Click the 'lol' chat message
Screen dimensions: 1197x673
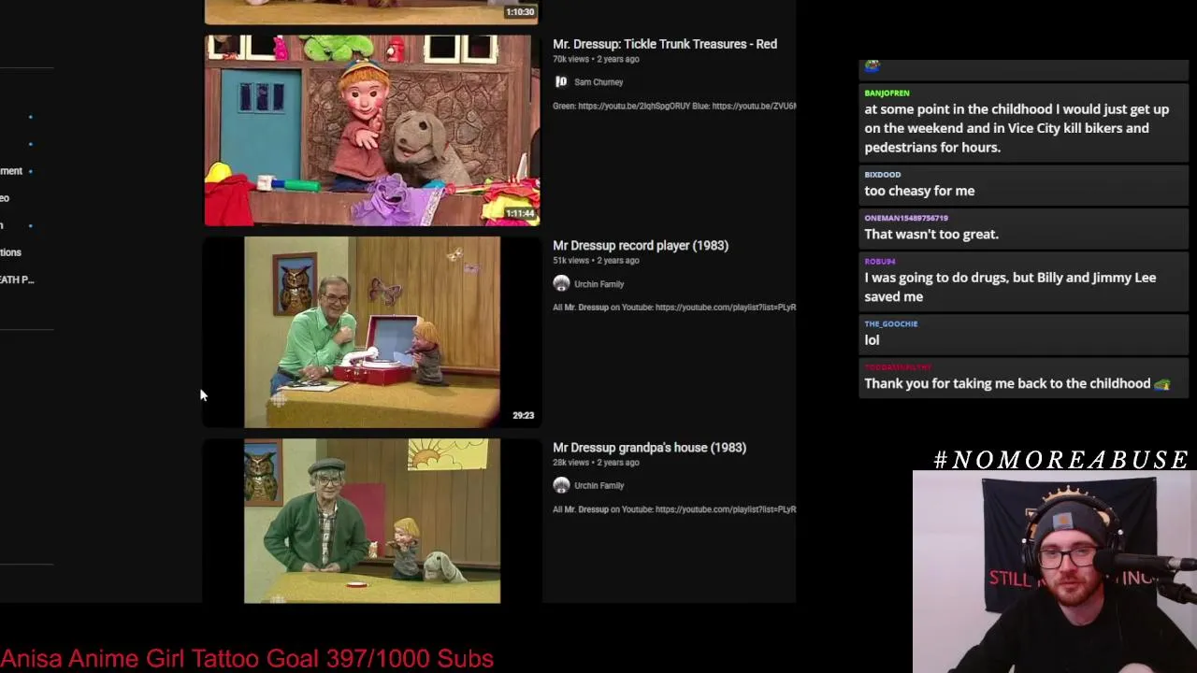[872, 340]
